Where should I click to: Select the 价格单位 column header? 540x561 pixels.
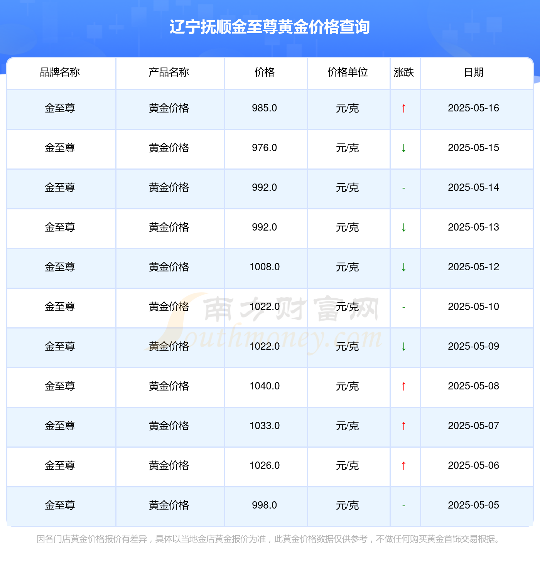(348, 72)
